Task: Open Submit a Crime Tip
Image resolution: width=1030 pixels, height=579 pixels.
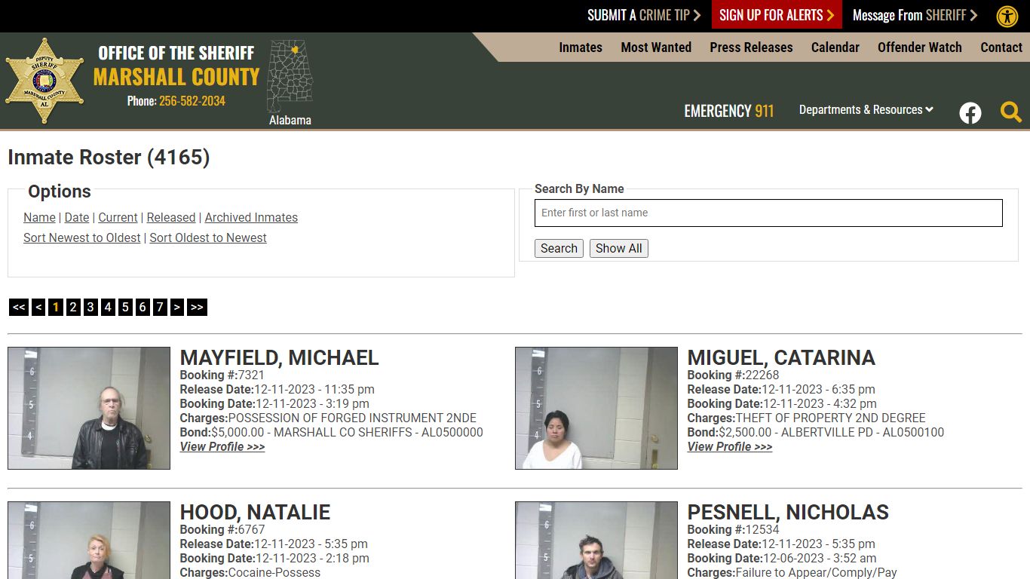Action: pyautogui.click(x=644, y=15)
